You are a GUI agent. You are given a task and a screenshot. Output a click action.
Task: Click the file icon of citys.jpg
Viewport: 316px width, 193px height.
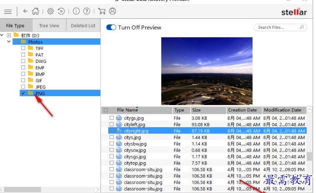click(x=119, y=137)
